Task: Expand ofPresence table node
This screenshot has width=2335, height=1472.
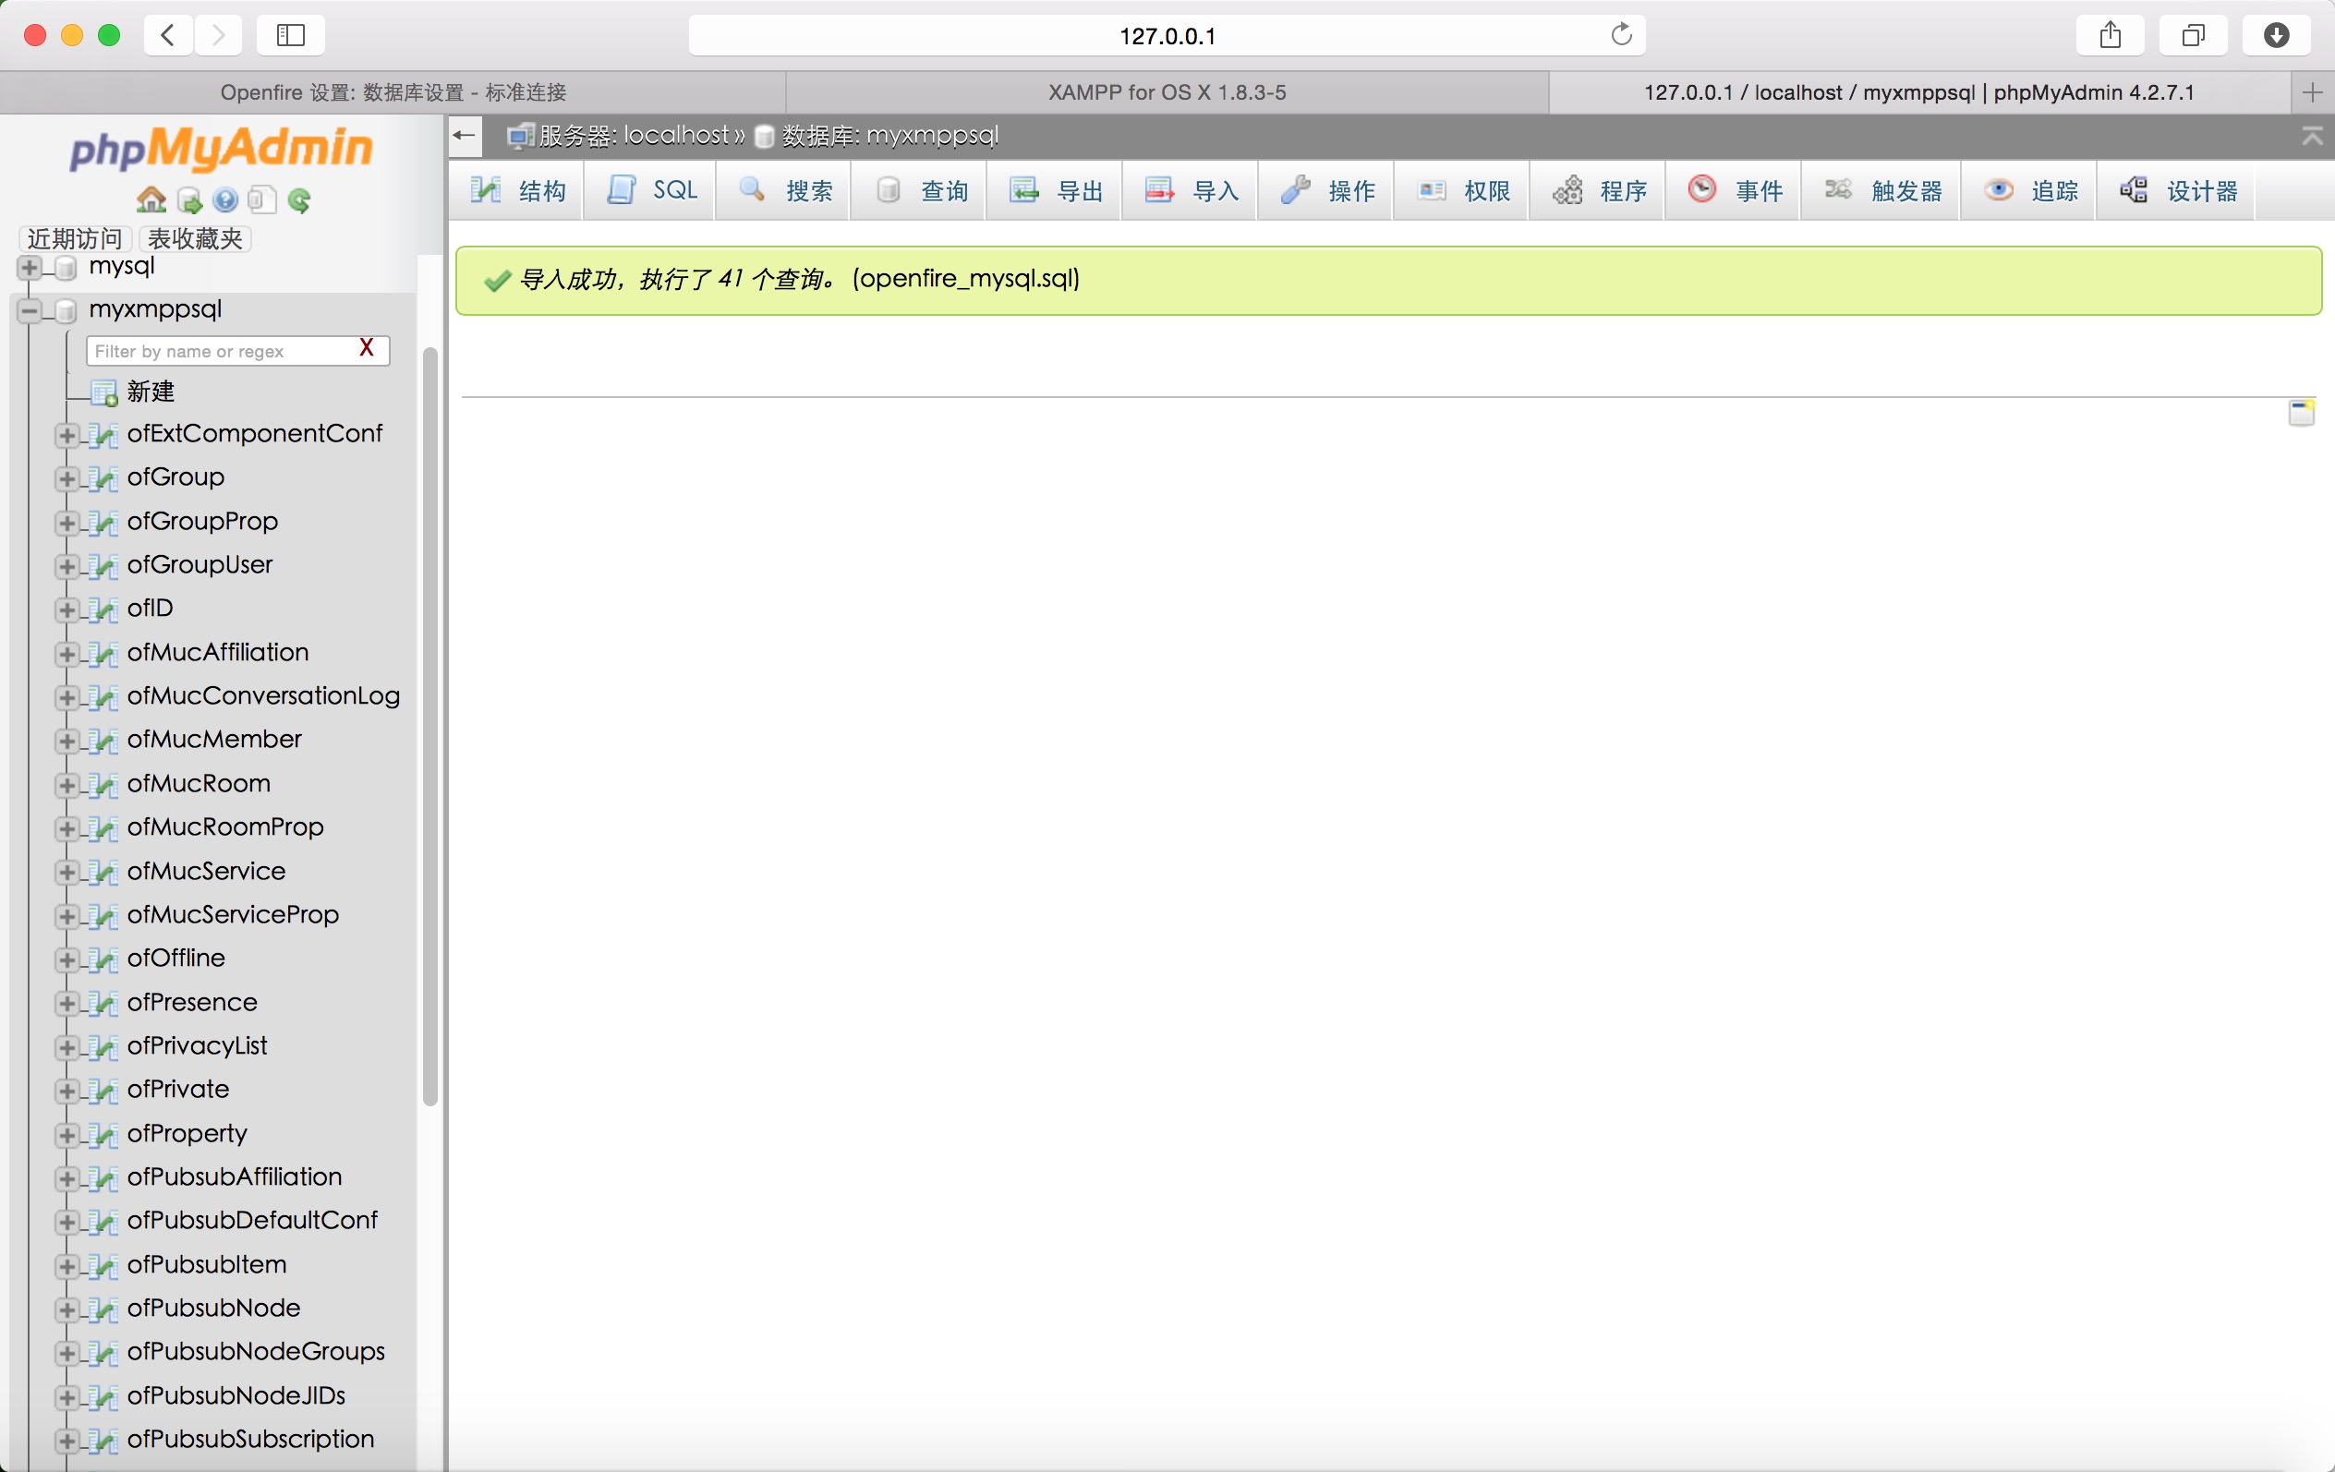Action: coord(67,1004)
